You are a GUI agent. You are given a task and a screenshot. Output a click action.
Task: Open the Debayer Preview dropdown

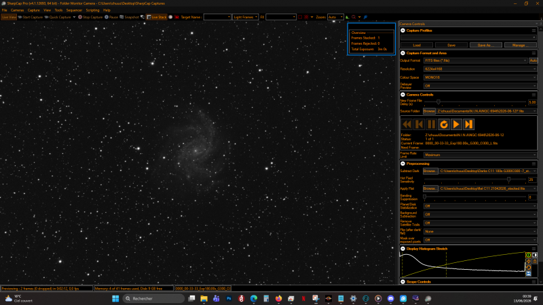click(x=481, y=86)
